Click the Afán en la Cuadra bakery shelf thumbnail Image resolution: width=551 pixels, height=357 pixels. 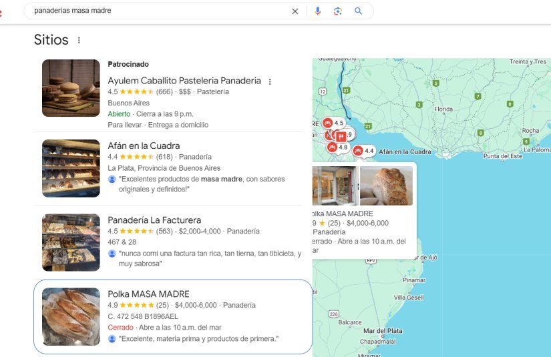71,169
